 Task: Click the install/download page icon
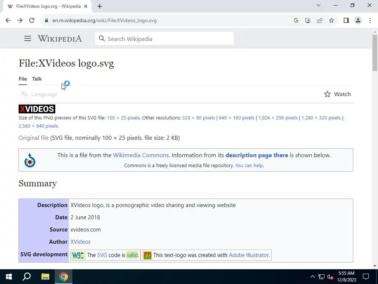[x=308, y=21]
